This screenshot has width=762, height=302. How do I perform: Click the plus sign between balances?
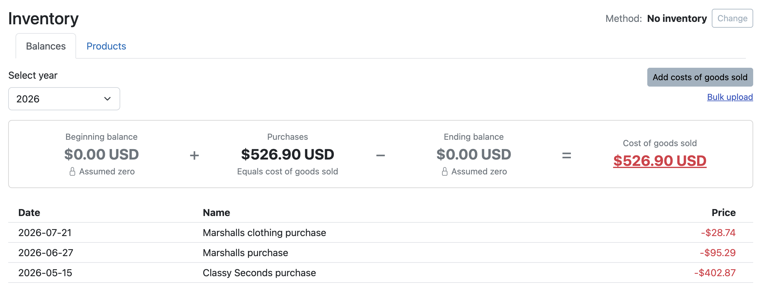point(194,156)
